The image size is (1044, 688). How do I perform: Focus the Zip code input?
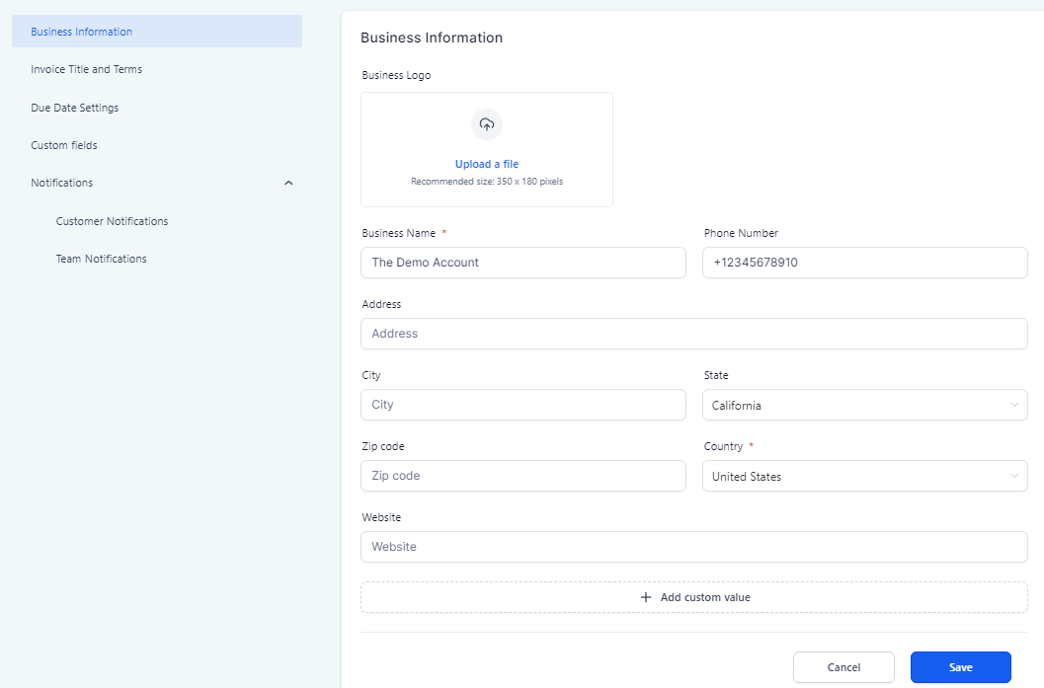[x=522, y=476]
